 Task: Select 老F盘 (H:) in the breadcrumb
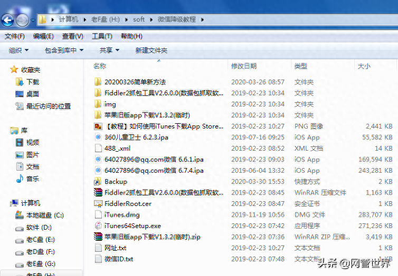(x=106, y=19)
